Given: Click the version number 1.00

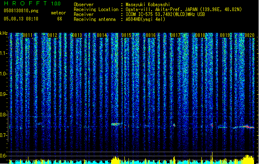Looking at the screenshot, I should pos(56,4).
